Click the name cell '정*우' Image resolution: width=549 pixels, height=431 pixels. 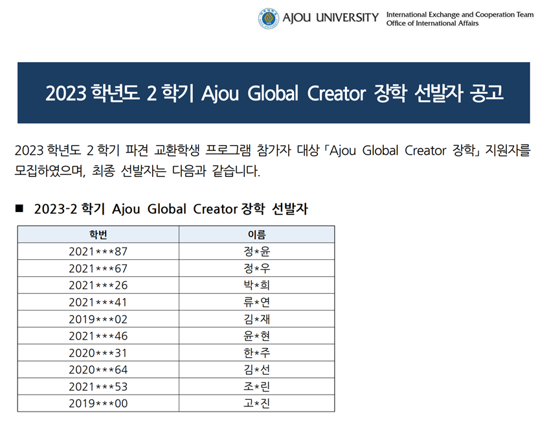[257, 268]
